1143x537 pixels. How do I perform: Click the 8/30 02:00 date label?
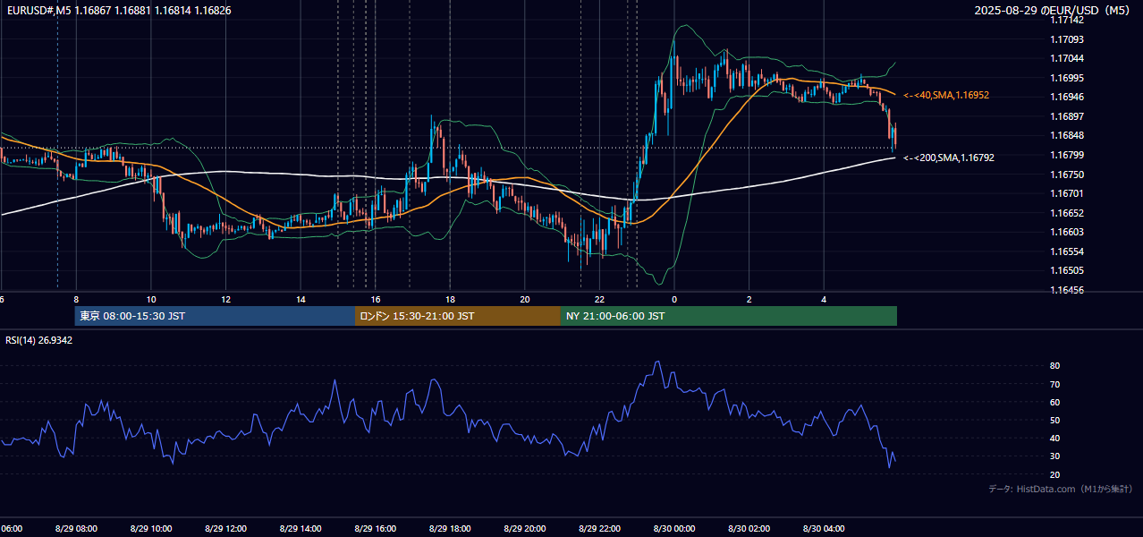pos(748,528)
